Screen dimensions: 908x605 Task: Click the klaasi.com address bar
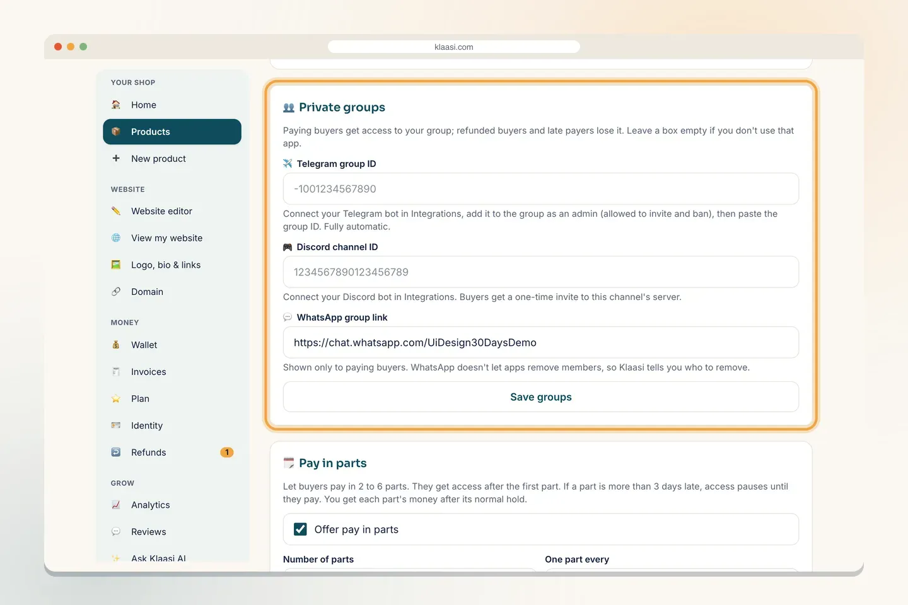(x=454, y=47)
